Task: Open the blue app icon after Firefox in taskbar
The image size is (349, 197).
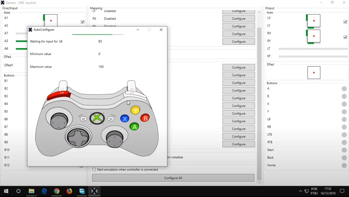Action: (x=82, y=191)
